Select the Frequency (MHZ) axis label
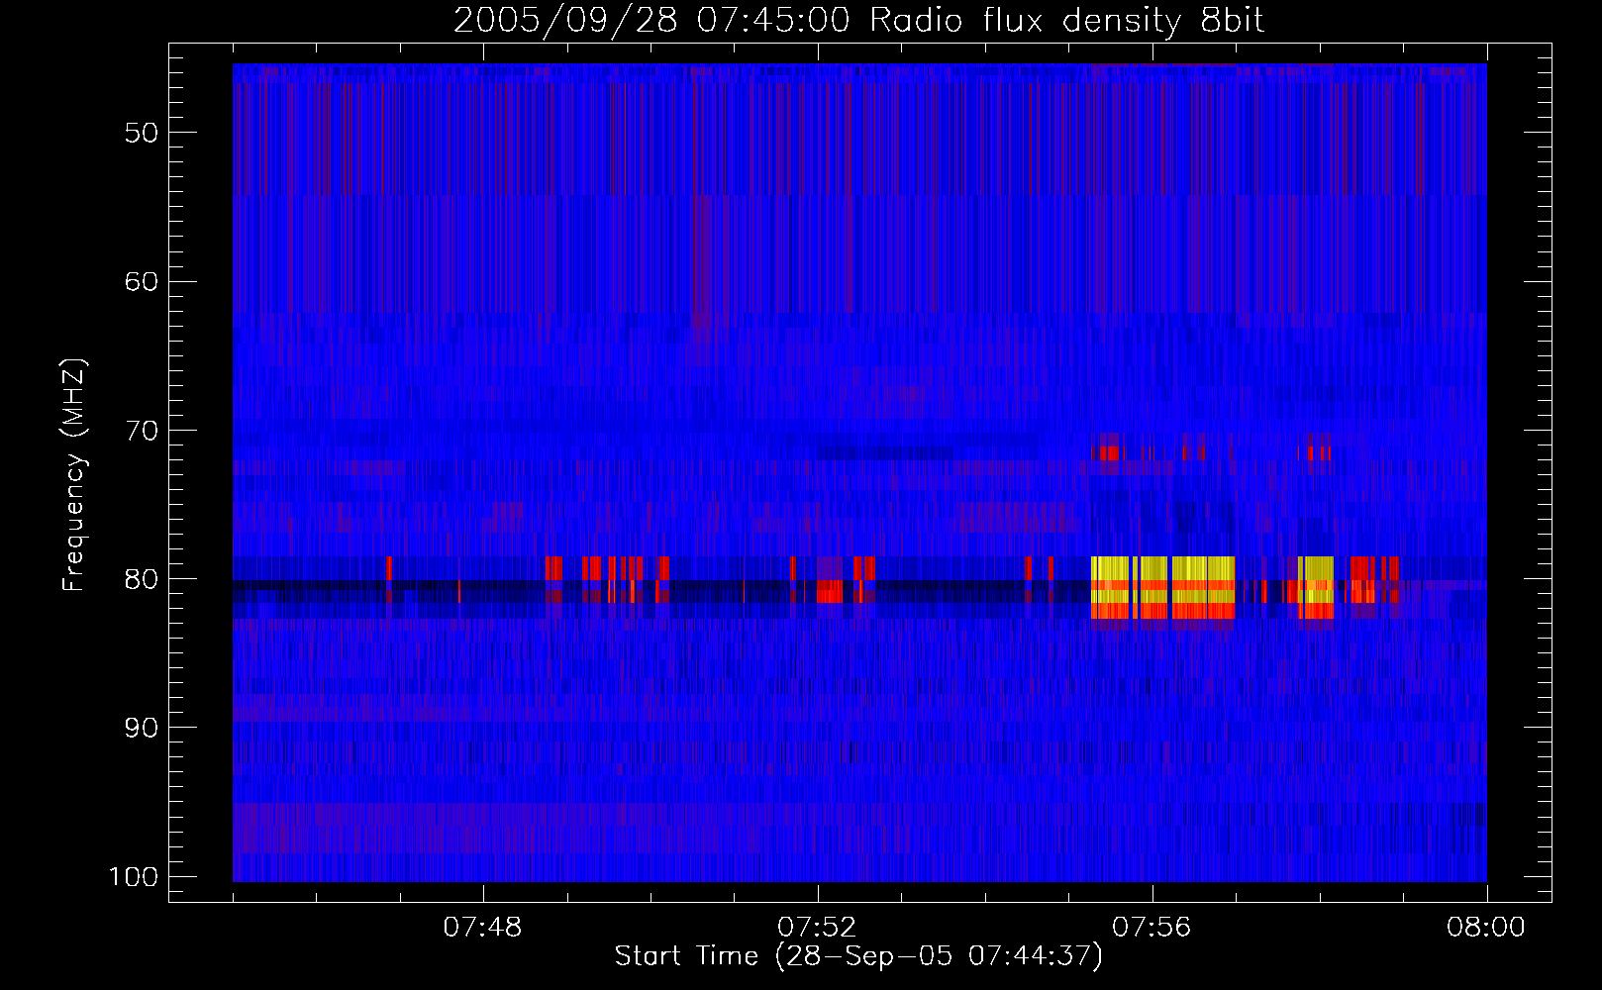This screenshot has height=990, width=1602. pos(74,475)
